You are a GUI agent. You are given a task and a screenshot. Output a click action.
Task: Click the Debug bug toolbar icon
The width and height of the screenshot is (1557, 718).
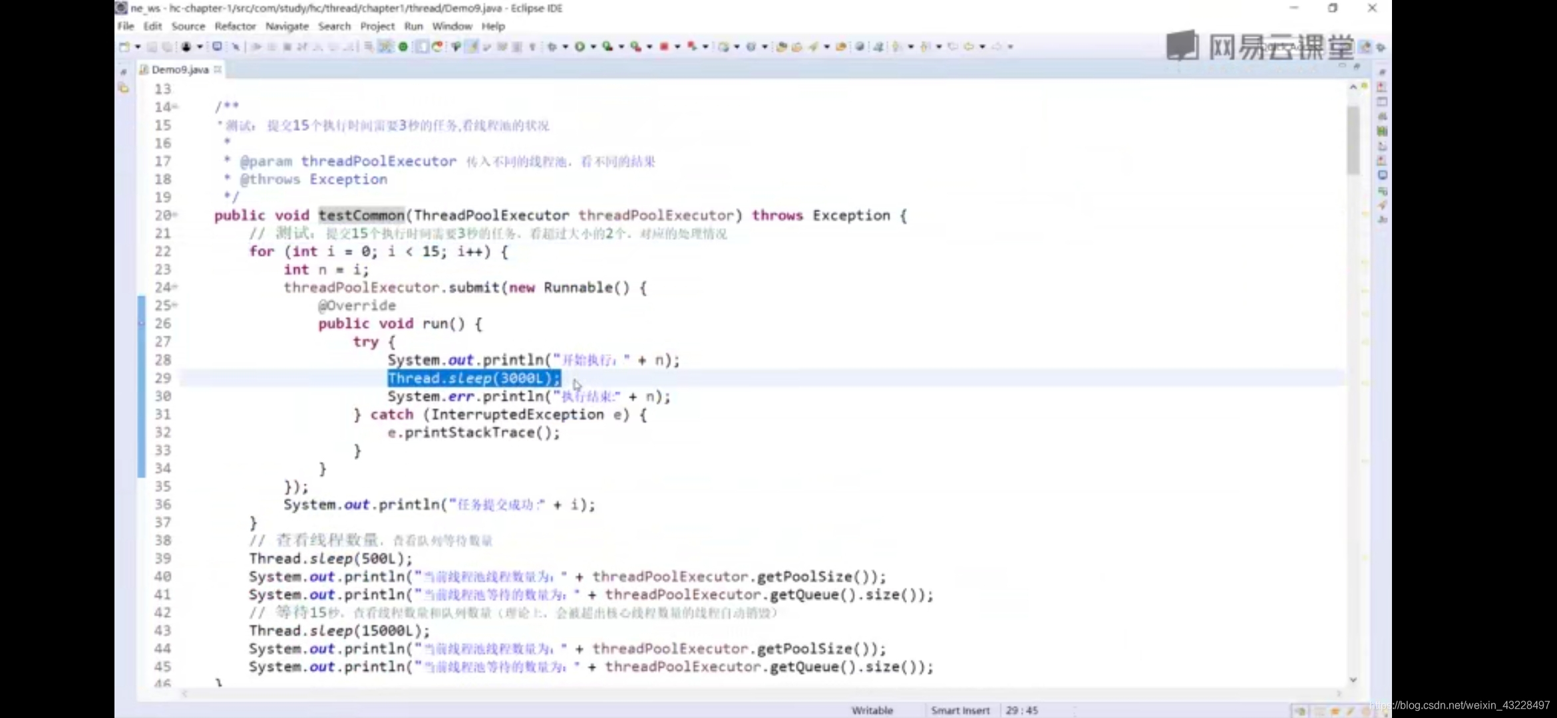[552, 47]
